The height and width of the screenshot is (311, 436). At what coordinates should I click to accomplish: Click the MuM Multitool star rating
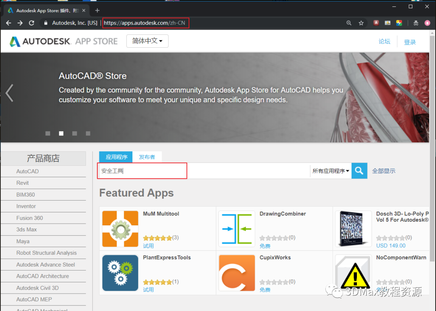click(x=158, y=238)
